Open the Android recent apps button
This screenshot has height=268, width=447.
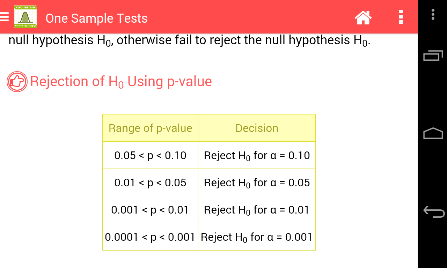coord(433,55)
